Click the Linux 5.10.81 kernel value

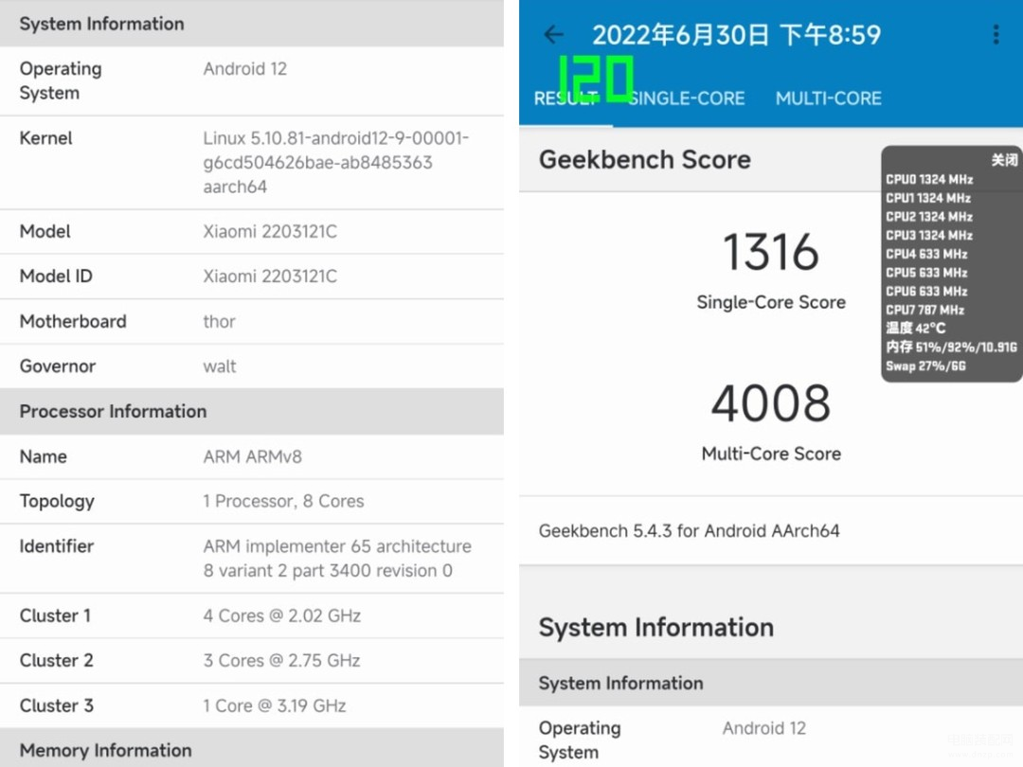[x=336, y=163]
